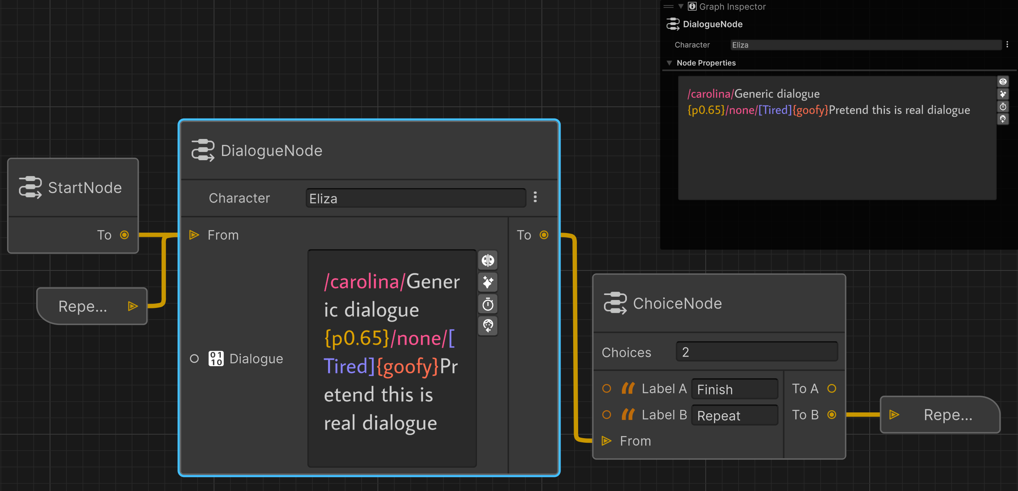Viewport: 1018px width, 491px height.
Task: Click the quote icon beside Label B
Action: pos(628,414)
